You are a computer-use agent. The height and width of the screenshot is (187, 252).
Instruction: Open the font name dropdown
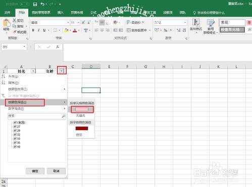point(68,23)
